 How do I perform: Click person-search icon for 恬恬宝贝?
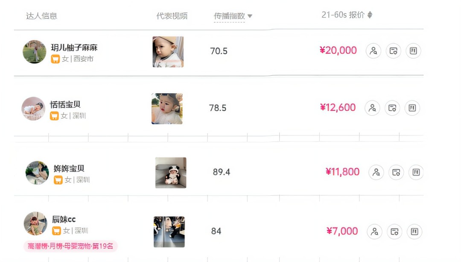(x=372, y=108)
